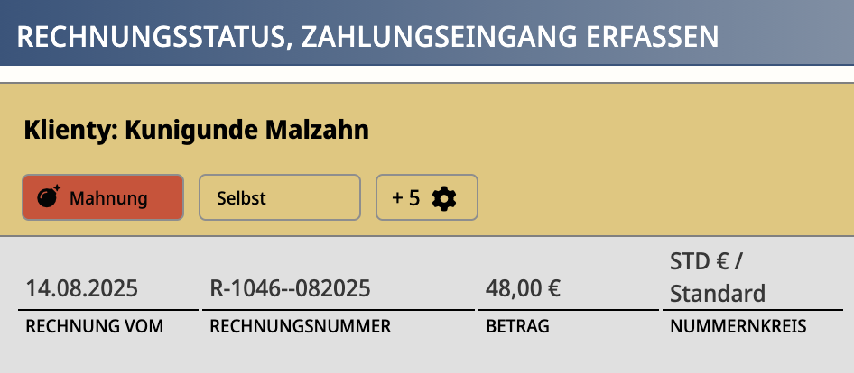Click the bomb icon on the Mahnung button
Screen dimensions: 854x373
[49, 197]
